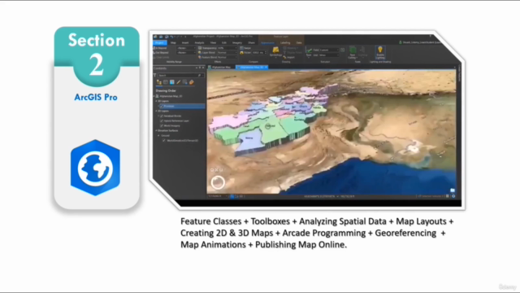Toggle the Provinces layer checkbox
This screenshot has height=293, width=520.
pyautogui.click(x=162, y=106)
